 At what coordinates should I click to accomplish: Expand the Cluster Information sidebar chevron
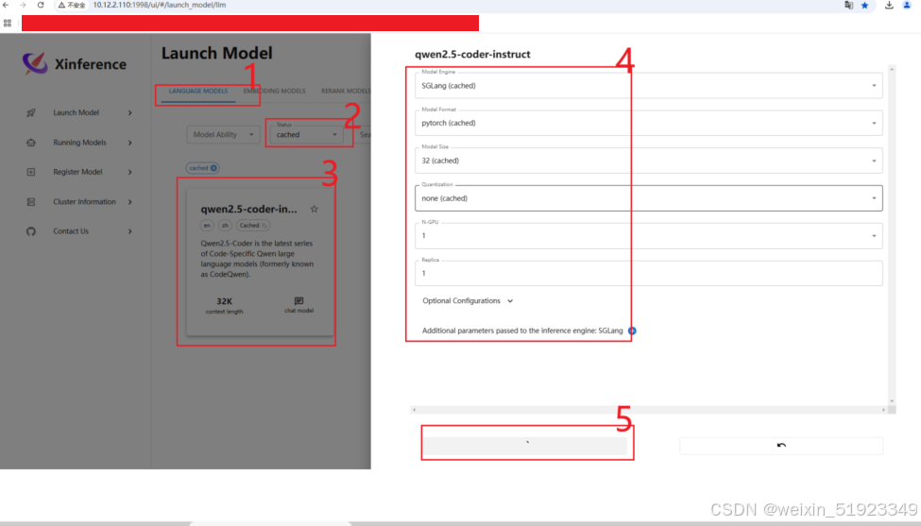[129, 202]
